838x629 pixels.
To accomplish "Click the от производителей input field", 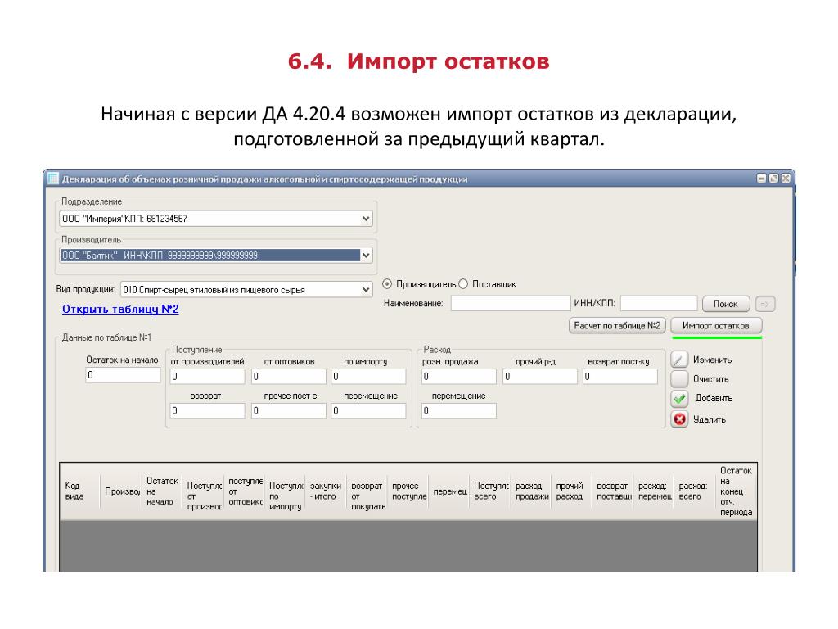I will [207, 377].
